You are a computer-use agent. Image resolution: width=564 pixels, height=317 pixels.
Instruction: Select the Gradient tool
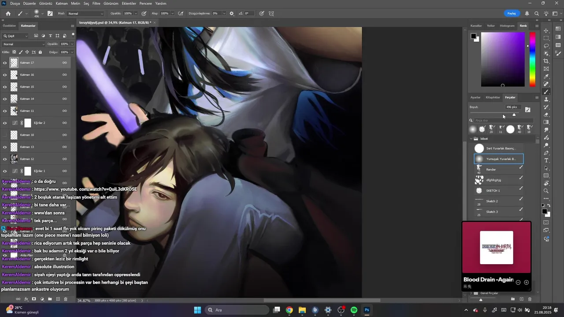[546, 122]
